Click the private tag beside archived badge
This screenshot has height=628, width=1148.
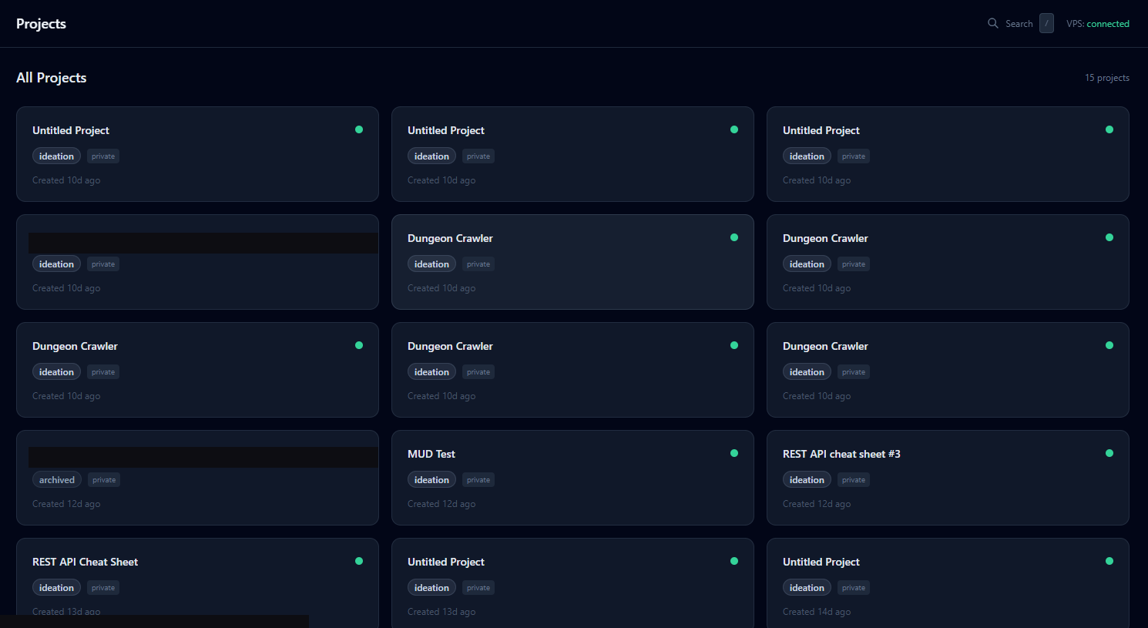pyautogui.click(x=104, y=480)
